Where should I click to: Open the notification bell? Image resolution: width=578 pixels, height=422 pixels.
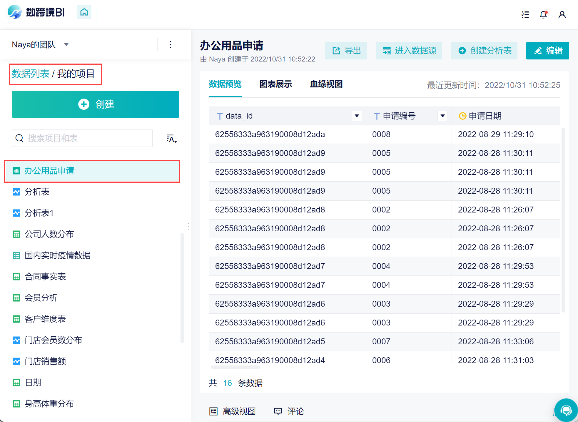tap(543, 15)
